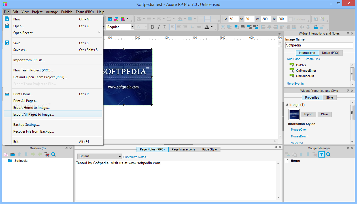This screenshot has height=204, width=357.
Task: Click the Clear image button
Action: click(324, 114)
